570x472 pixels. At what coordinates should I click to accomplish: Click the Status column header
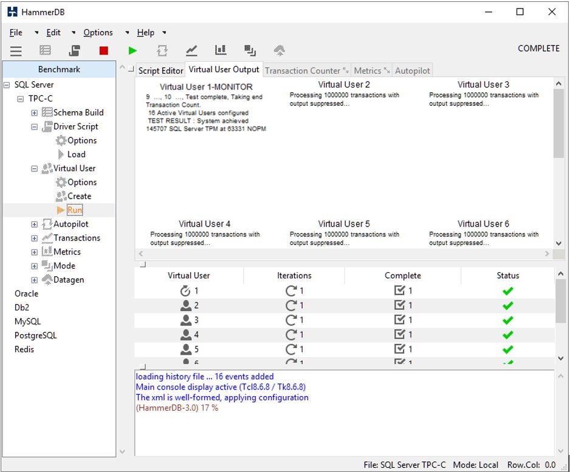[x=507, y=276]
